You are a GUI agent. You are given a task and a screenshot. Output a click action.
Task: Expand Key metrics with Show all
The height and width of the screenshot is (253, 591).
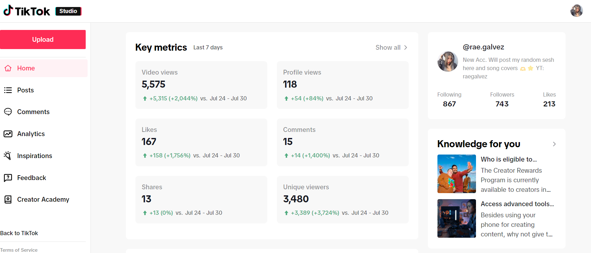point(391,47)
